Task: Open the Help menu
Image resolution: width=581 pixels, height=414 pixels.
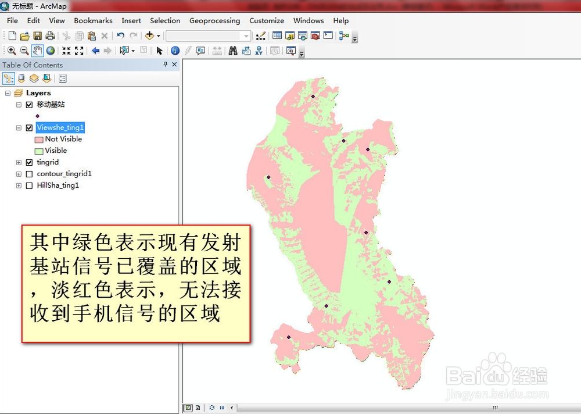Action: click(340, 21)
